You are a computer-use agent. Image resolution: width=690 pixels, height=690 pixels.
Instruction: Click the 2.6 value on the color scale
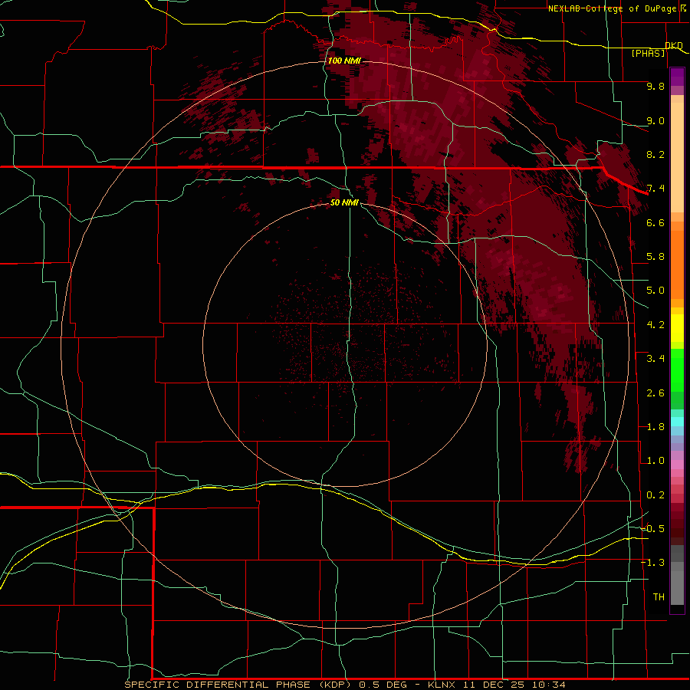(655, 393)
